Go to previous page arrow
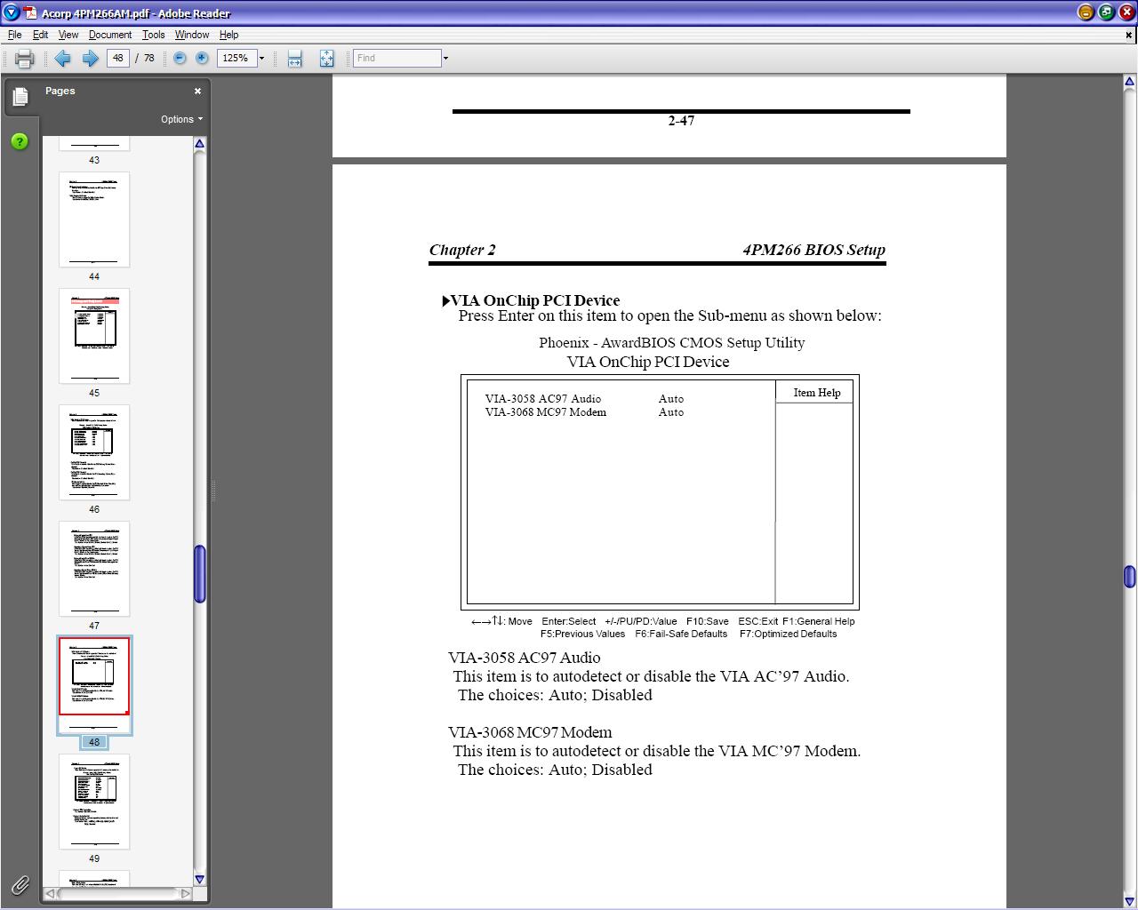Image resolution: width=1138 pixels, height=910 pixels. 63,59
